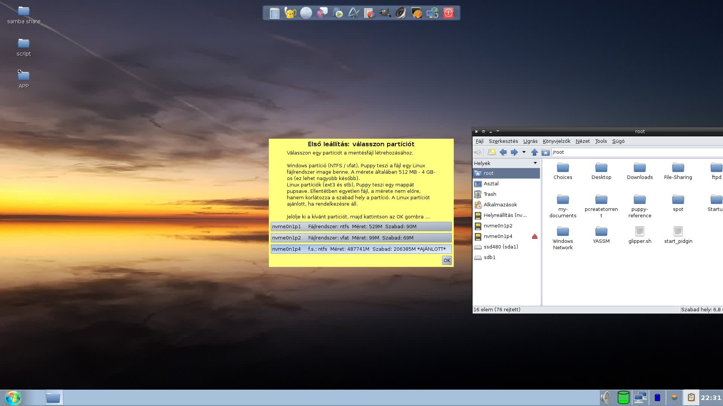Screen dimensions: 723x406
Task: Click the volume speaker tray icon
Action: (x=605, y=397)
